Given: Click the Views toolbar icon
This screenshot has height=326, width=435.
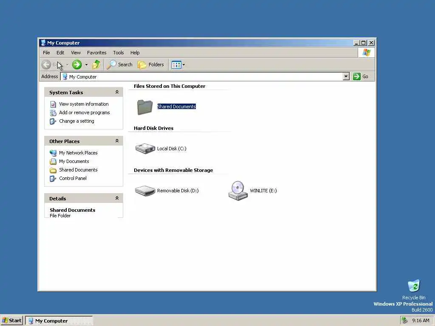Looking at the screenshot, I should pyautogui.click(x=176, y=65).
